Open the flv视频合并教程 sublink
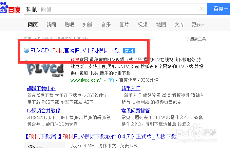This screenshot has height=148, width=230. 44,111
